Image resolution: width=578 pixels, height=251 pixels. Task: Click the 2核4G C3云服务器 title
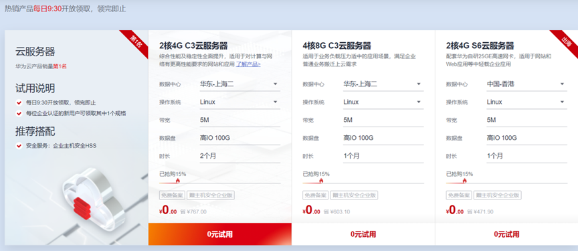(x=193, y=46)
